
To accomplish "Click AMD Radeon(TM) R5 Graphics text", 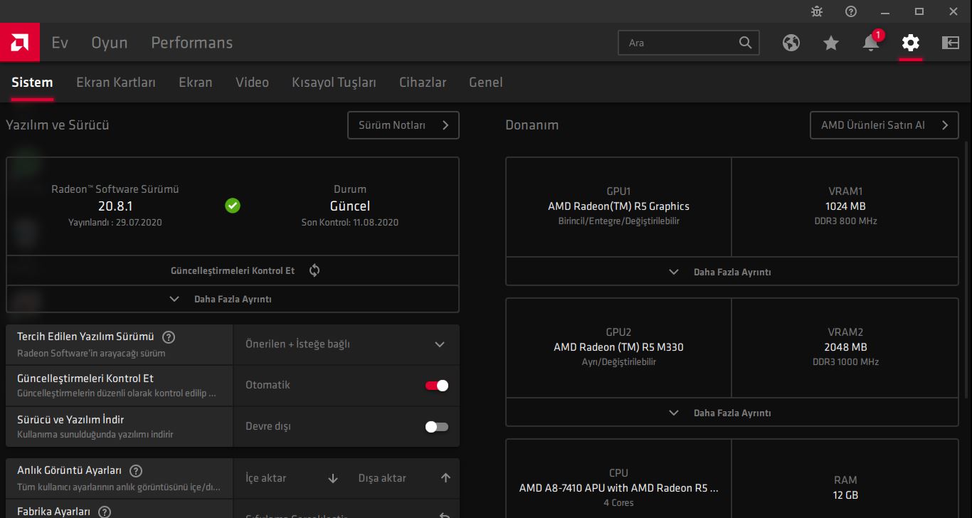I will point(618,206).
